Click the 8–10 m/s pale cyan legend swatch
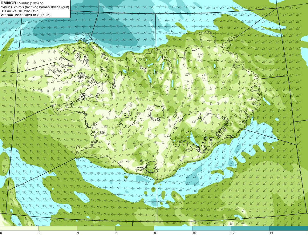This screenshot has height=235, width=308. tap(173, 228)
